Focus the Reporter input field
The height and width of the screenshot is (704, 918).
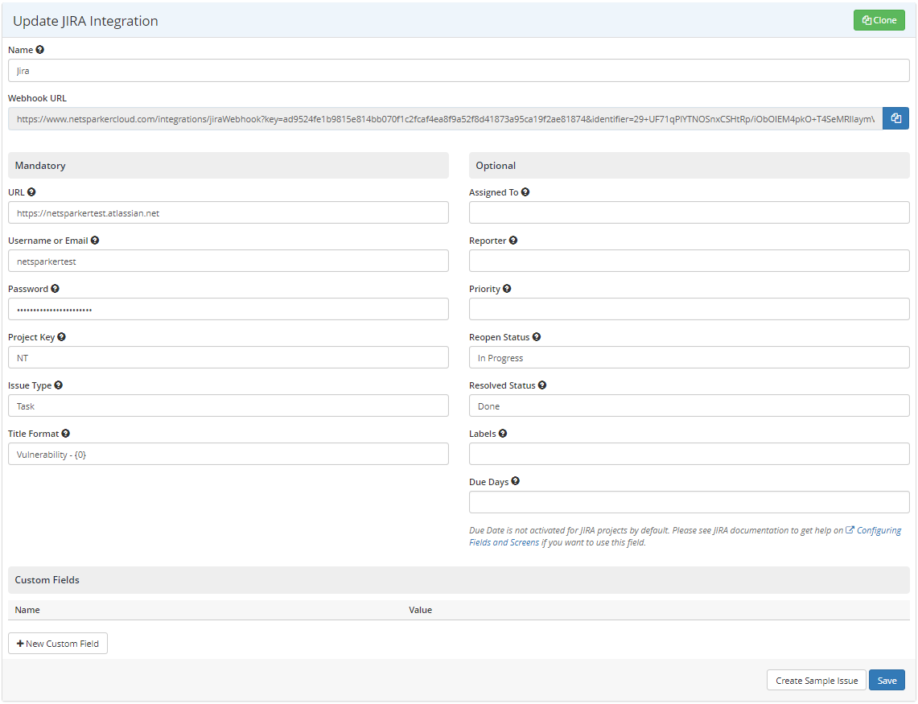coord(689,261)
